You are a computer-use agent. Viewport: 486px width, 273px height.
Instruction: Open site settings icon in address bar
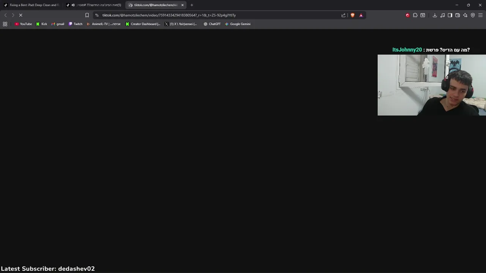tap(97, 15)
